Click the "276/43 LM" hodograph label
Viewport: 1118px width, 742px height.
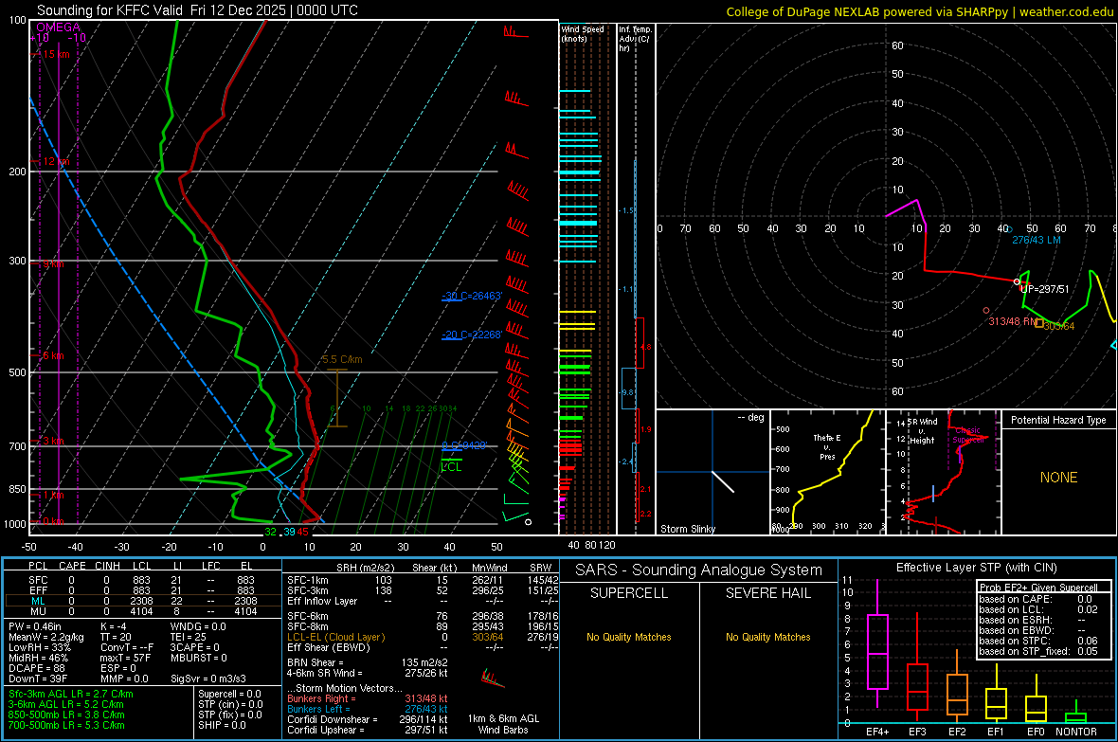[1036, 240]
